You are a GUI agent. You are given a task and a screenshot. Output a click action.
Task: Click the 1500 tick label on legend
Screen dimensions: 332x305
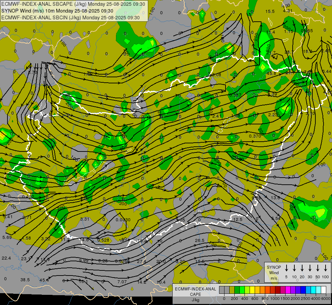(285, 299)
